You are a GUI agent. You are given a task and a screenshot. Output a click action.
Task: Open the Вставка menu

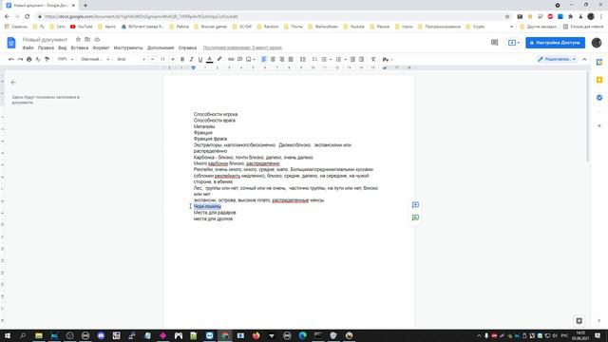[80, 47]
